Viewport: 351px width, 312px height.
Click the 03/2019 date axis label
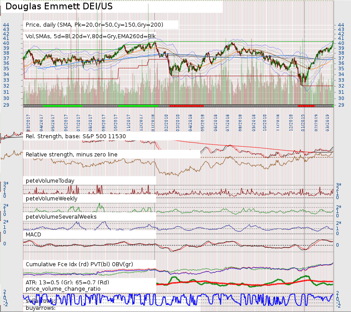[x=327, y=123]
